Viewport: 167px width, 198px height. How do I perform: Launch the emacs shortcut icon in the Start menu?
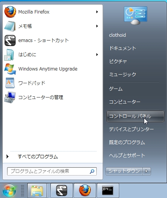pos(10,40)
